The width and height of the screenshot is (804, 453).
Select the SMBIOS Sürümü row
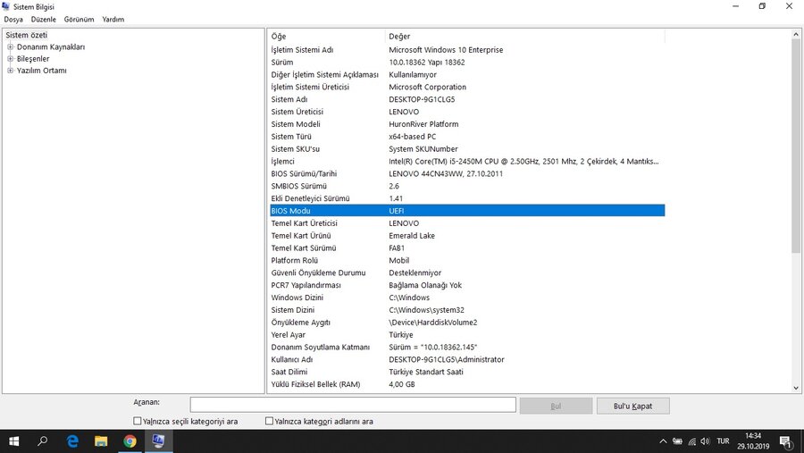click(x=467, y=186)
